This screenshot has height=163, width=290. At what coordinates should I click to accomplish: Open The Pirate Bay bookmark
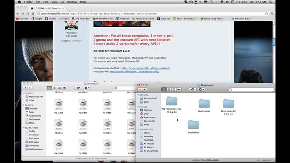click(81, 19)
